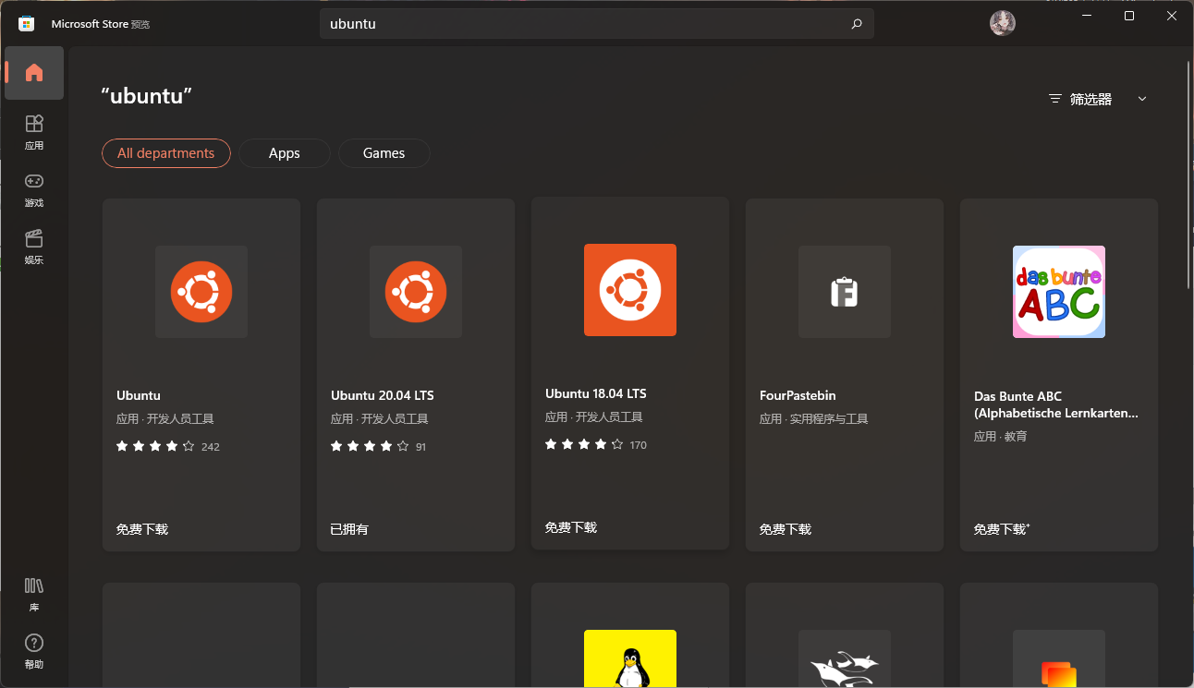Click 应用 · 教育 under Das Bunte ABC
The height and width of the screenshot is (688, 1194).
1001,436
